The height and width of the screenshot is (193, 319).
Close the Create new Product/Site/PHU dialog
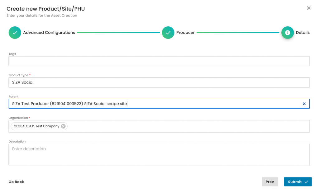coord(308,8)
